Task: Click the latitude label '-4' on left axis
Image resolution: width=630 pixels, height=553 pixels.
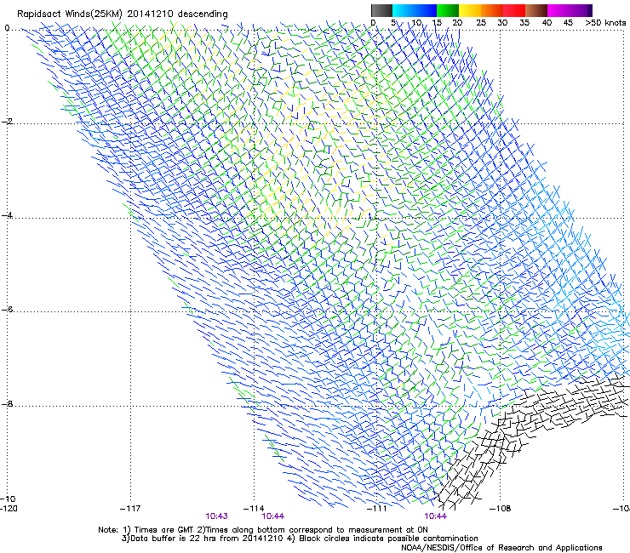Action: coord(7,215)
